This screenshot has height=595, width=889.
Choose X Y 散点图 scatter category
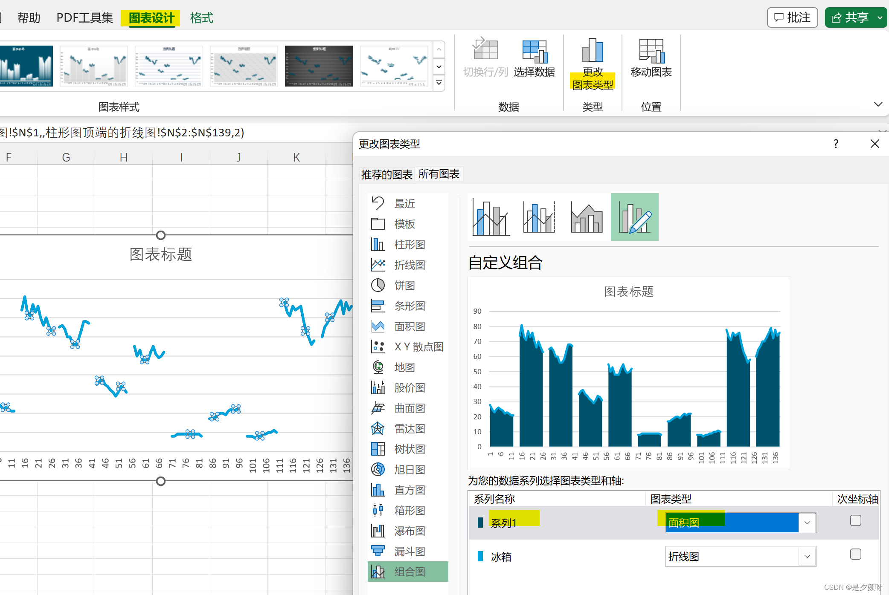[407, 347]
